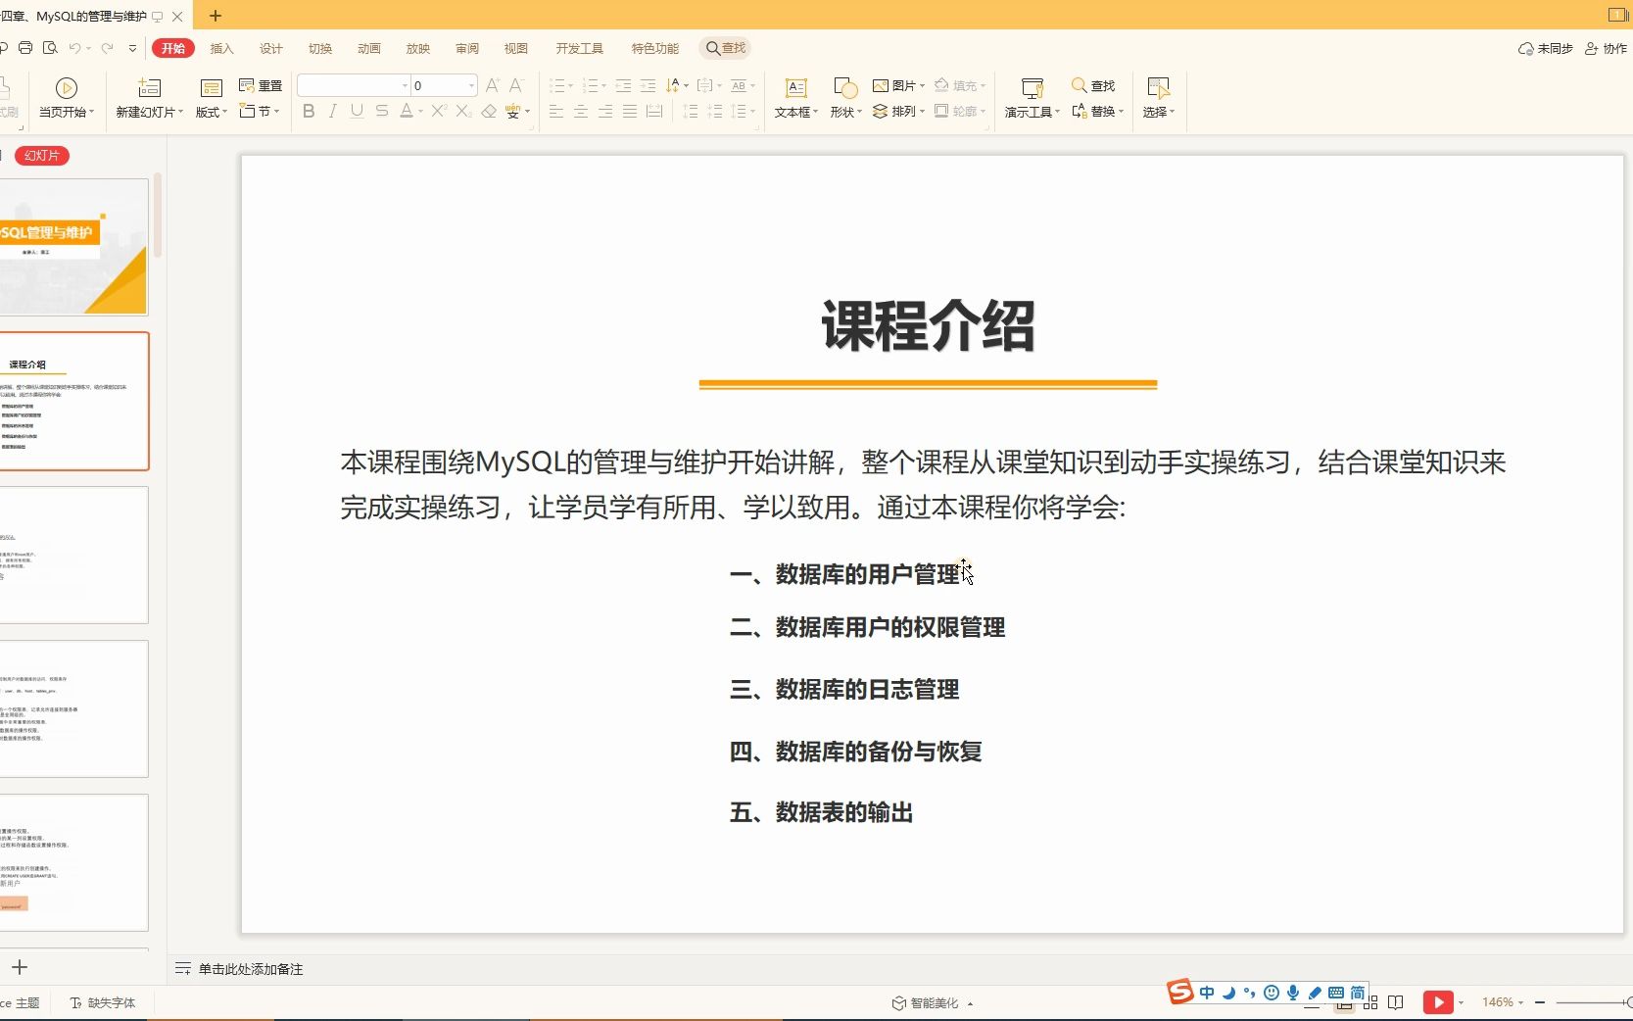This screenshot has height=1021, width=1633.
Task: Select the 课程介绍 slide thumbnail
Action: pos(73,402)
